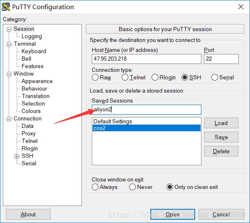Select the Raw connection type
This screenshot has height=223, width=250.
(95, 78)
